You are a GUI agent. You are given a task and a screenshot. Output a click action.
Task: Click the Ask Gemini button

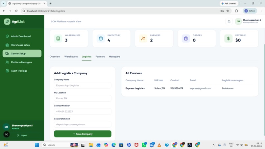point(229,3)
